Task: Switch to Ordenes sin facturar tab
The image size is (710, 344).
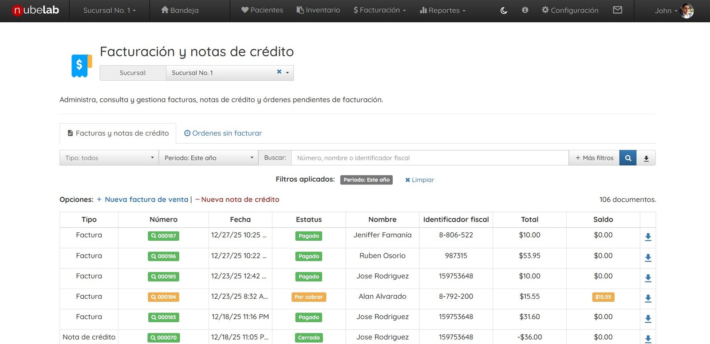Action: click(x=223, y=133)
